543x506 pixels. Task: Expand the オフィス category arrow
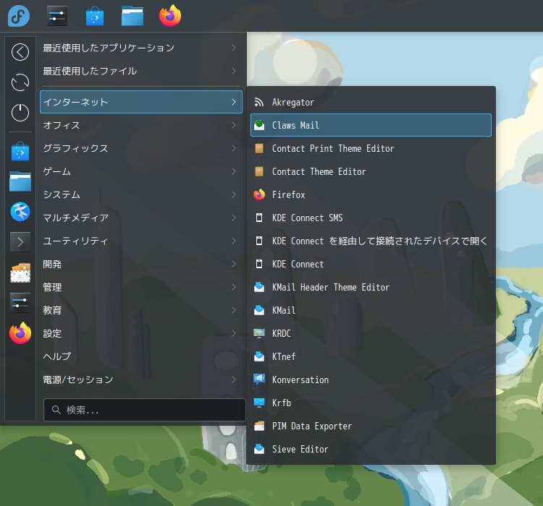click(234, 125)
